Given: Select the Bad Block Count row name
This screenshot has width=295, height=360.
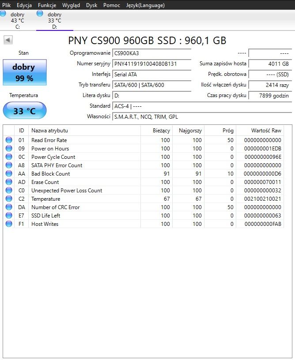Looking at the screenshot, I should pyautogui.click(x=50, y=173).
